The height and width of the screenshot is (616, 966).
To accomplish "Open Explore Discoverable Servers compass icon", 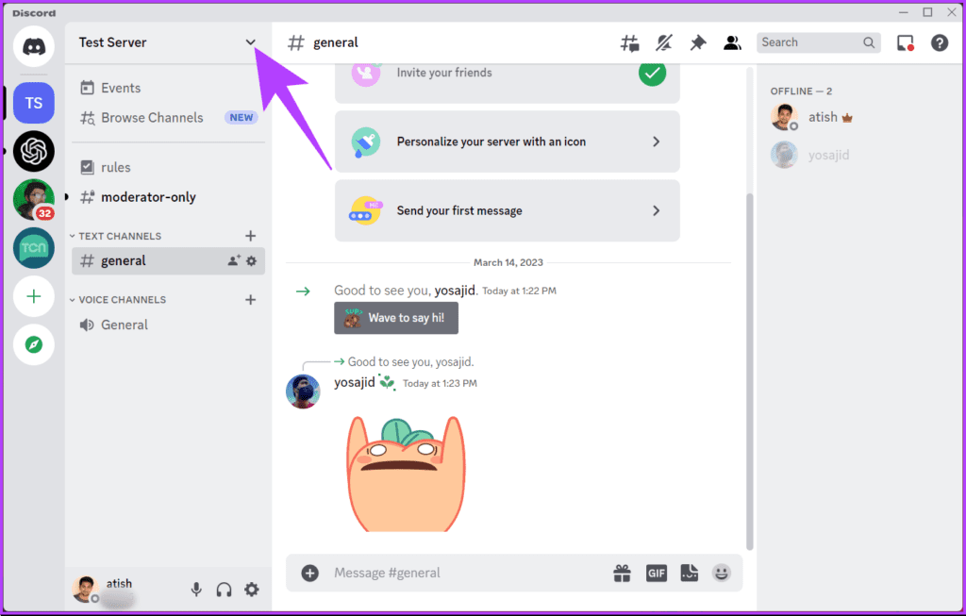I will click(34, 344).
